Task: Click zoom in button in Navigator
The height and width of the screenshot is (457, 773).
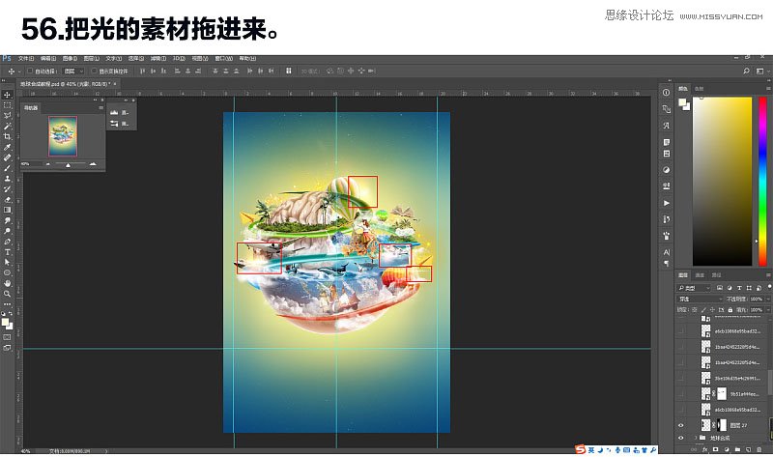Action: 93,164
